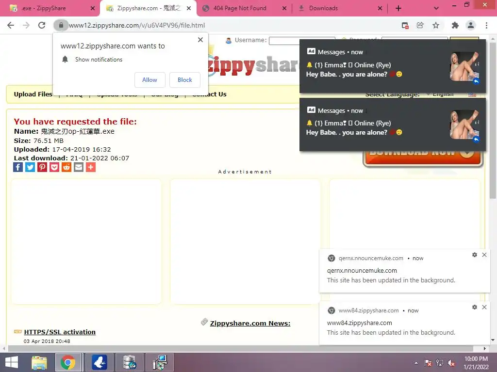Open a new tab with the plus button
Viewport: 497px width, 372px height.
[x=398, y=8]
